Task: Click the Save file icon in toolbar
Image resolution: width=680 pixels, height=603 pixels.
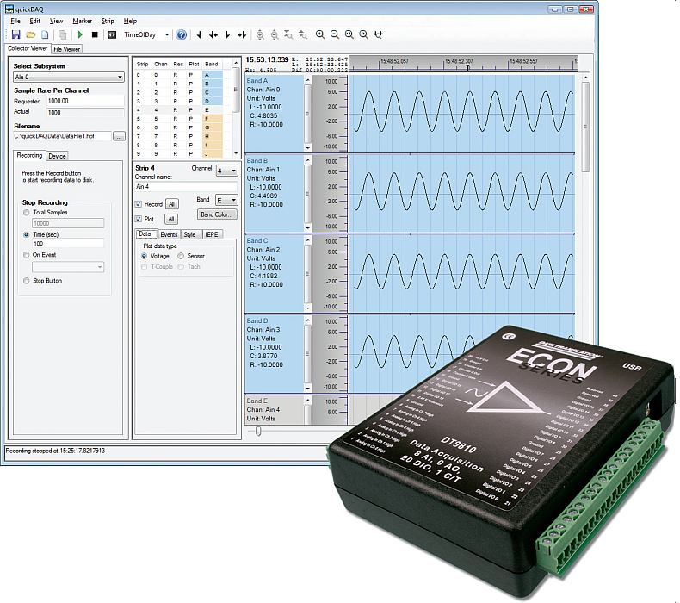Action: coord(15,35)
